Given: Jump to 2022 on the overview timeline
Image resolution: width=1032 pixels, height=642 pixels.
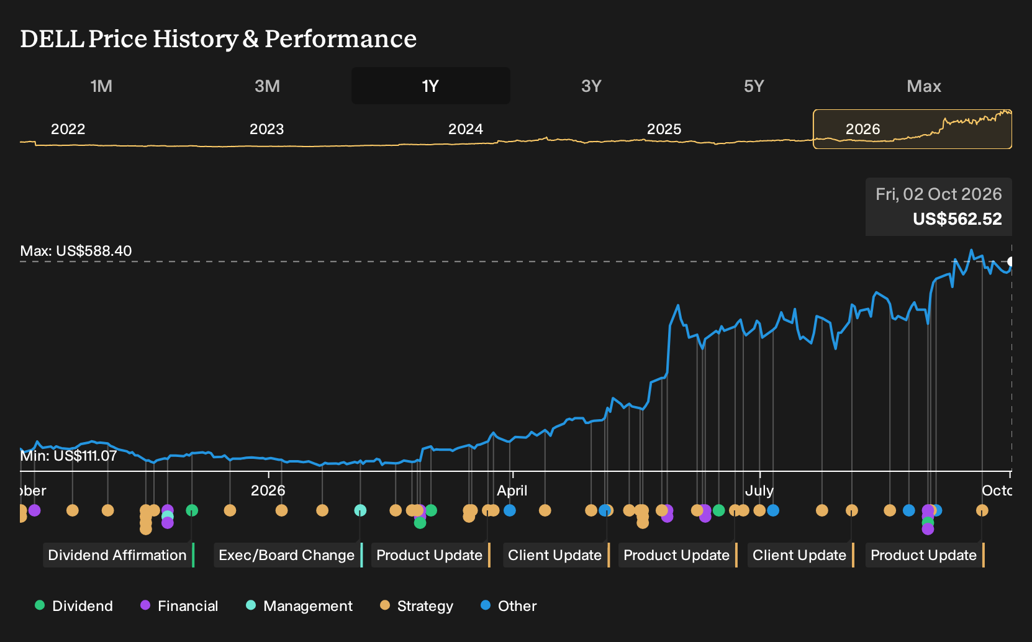Looking at the screenshot, I should tap(68, 129).
